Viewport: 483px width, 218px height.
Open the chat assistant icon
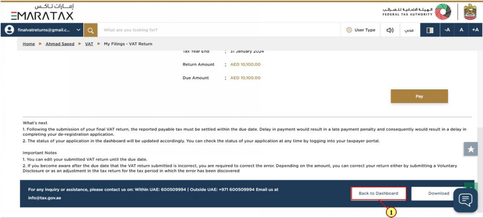click(465, 200)
